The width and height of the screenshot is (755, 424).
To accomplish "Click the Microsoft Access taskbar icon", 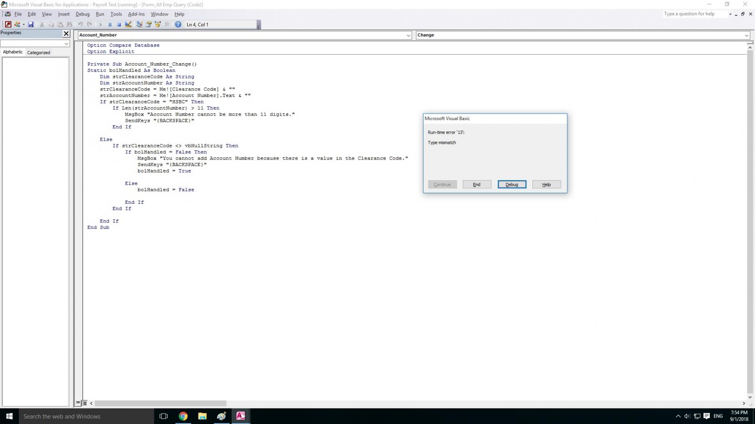I will [240, 416].
